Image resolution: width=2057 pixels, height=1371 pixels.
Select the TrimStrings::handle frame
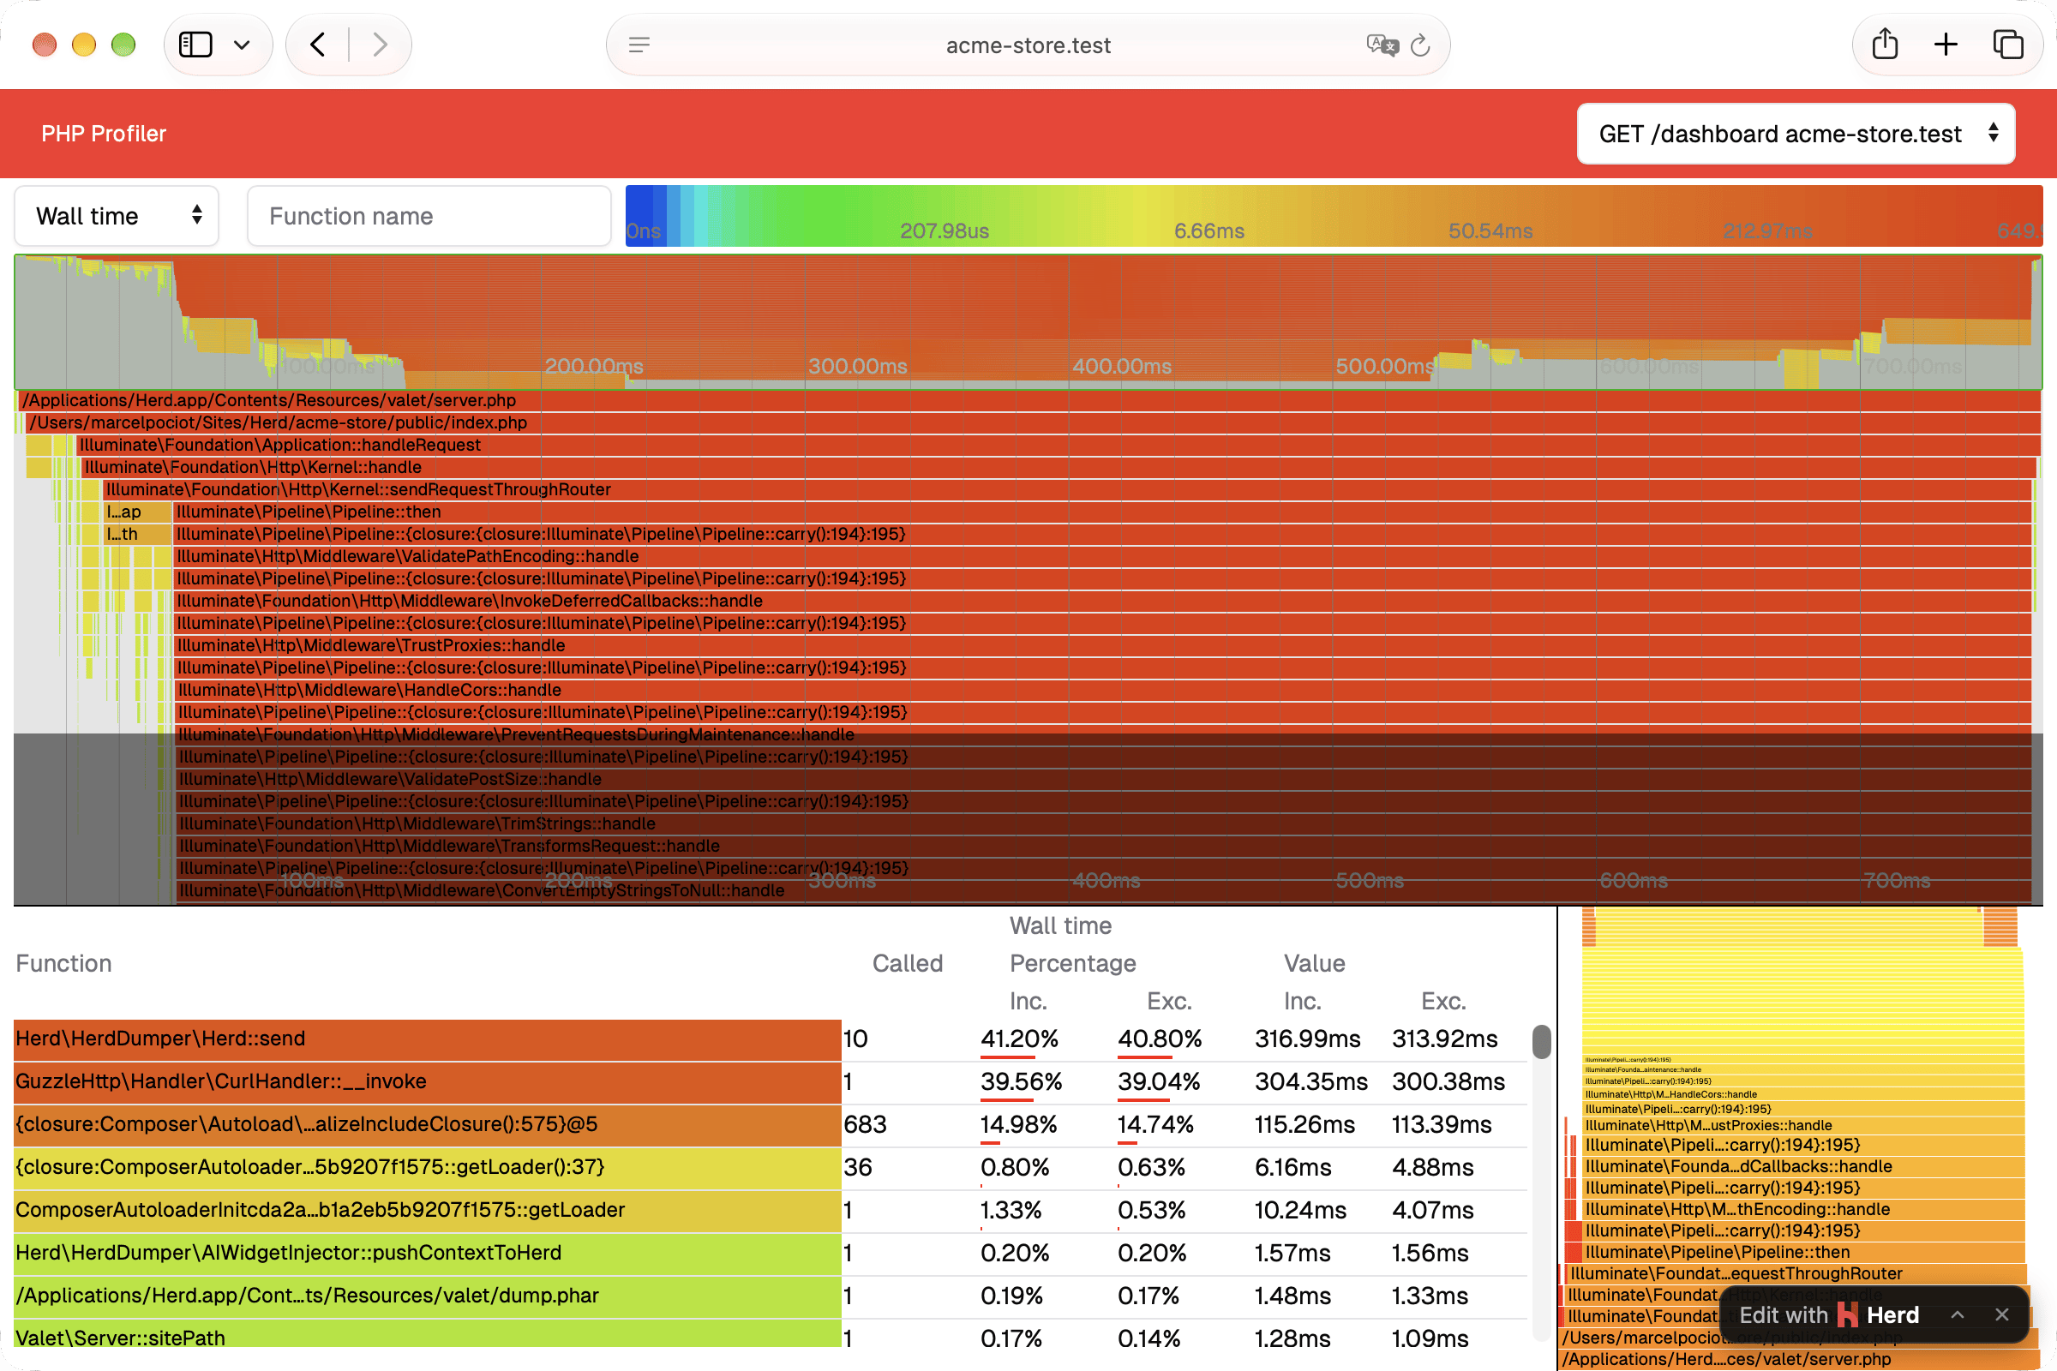[x=1104, y=824]
